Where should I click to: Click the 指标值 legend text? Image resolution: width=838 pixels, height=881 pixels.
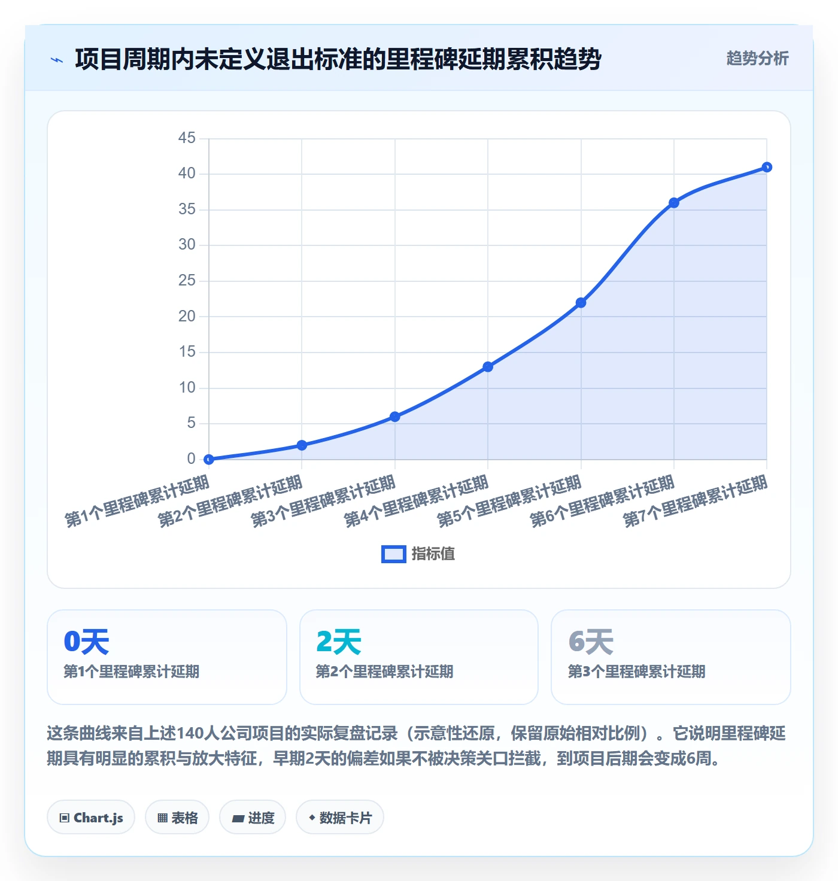(433, 554)
